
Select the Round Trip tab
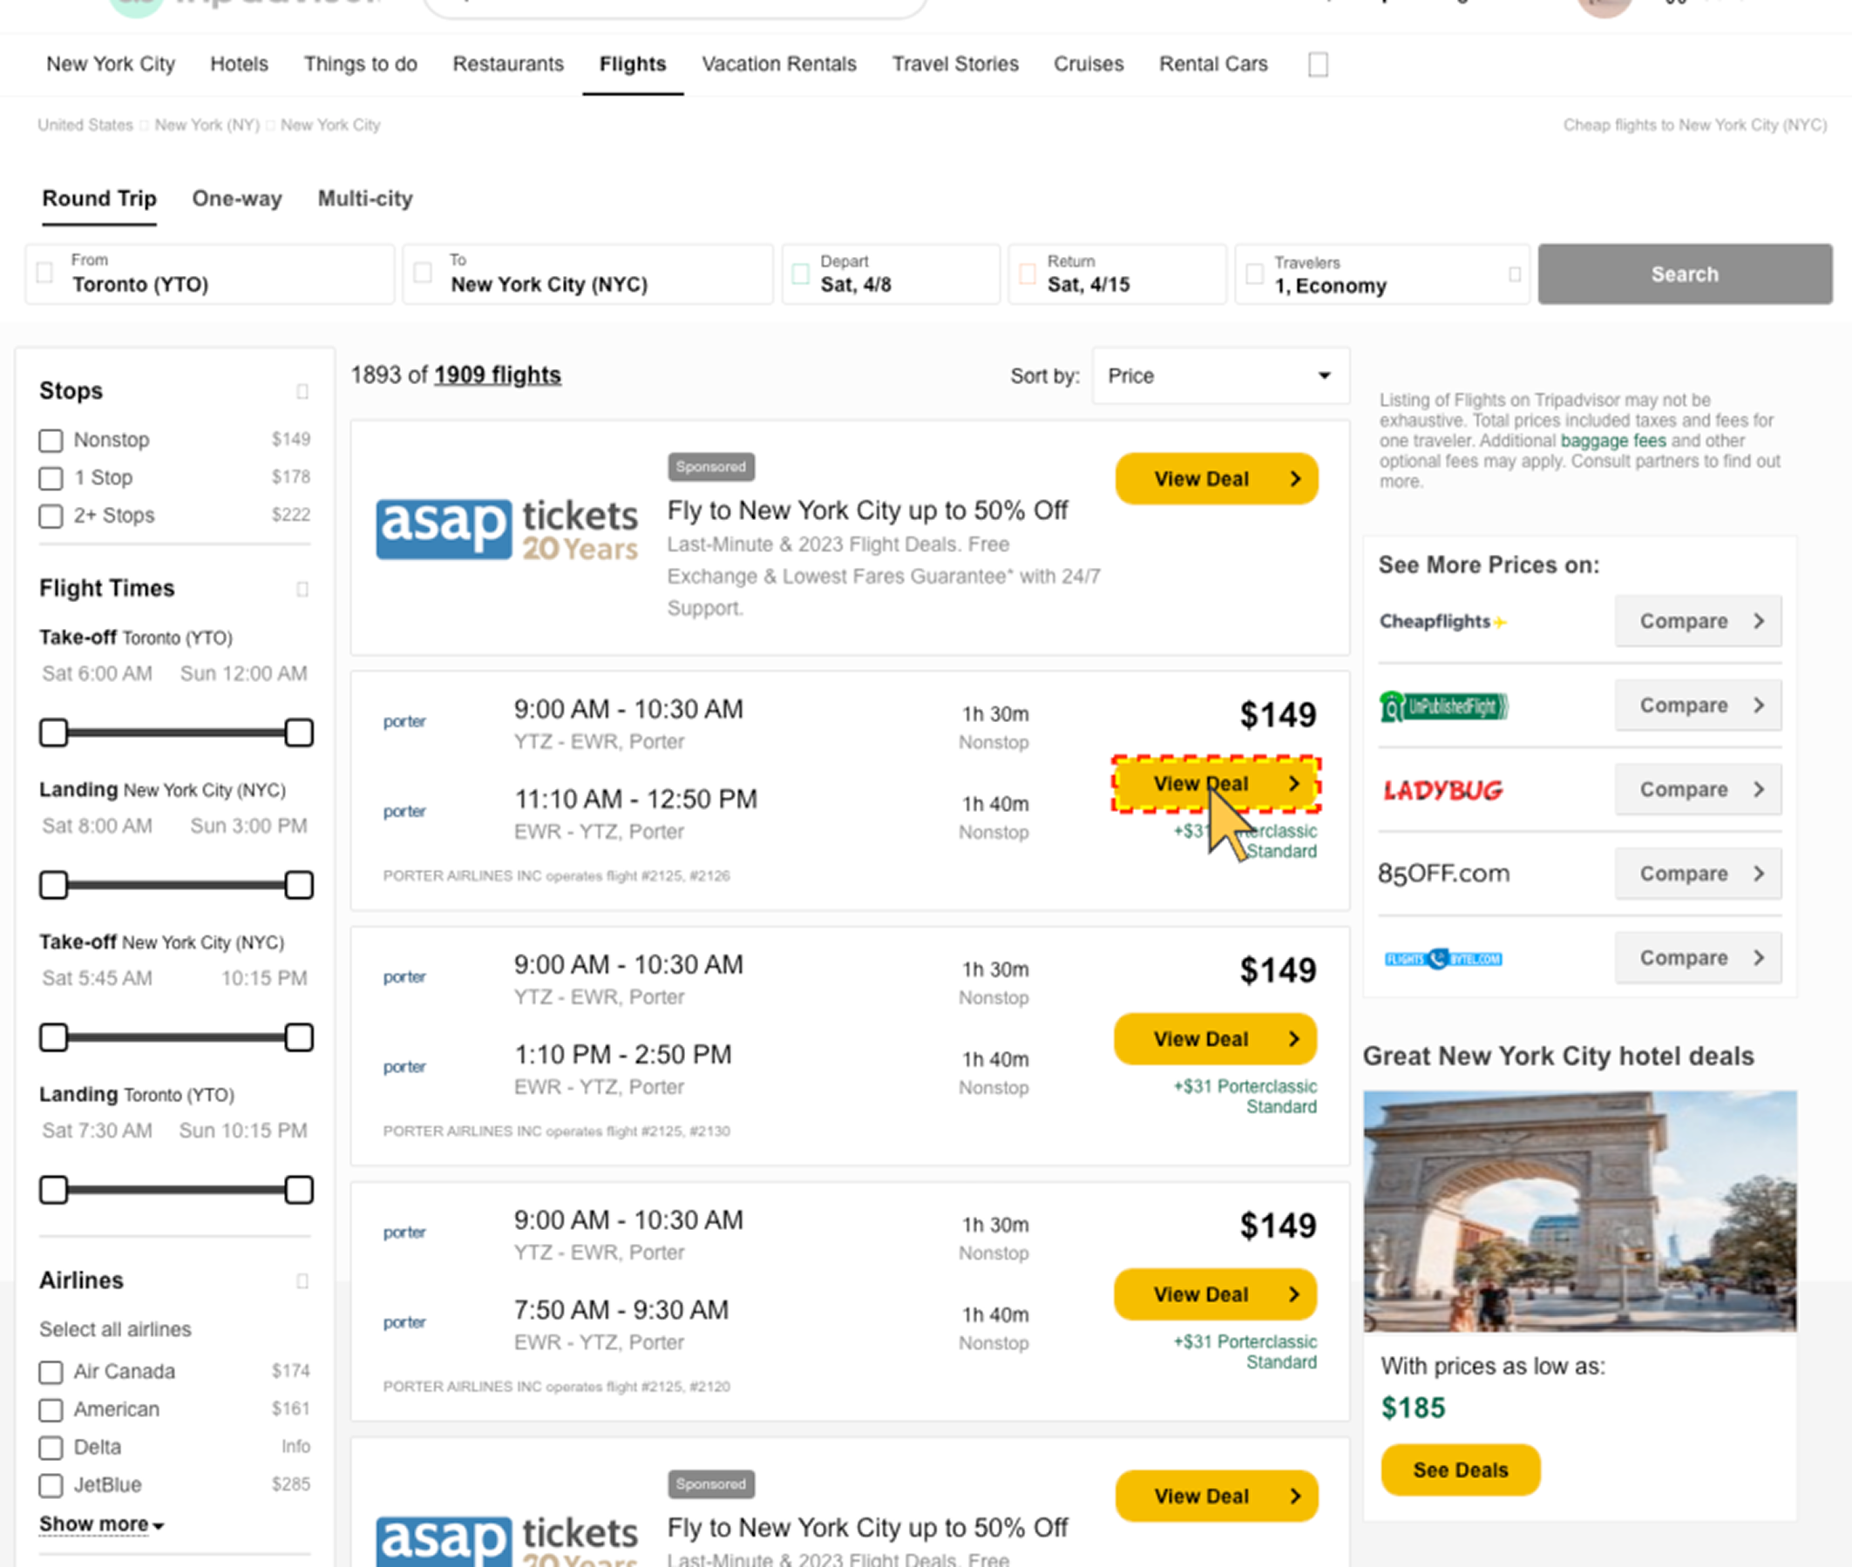(99, 198)
